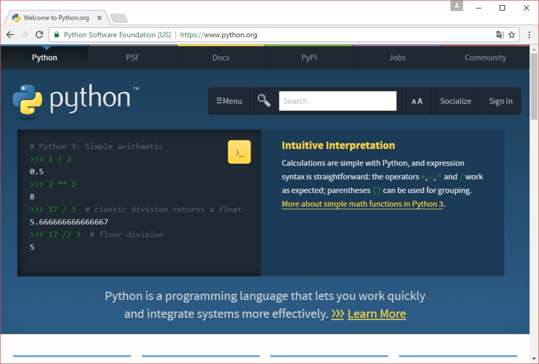Switch to Welcome to Python.org browser tab
The width and height of the screenshot is (539, 364).
tap(56, 18)
